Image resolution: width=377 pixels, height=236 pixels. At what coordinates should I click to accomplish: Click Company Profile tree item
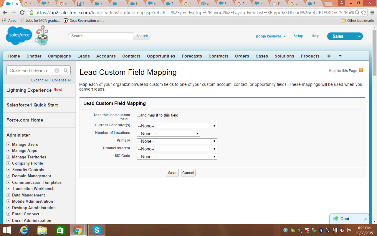pyautogui.click(x=27, y=163)
